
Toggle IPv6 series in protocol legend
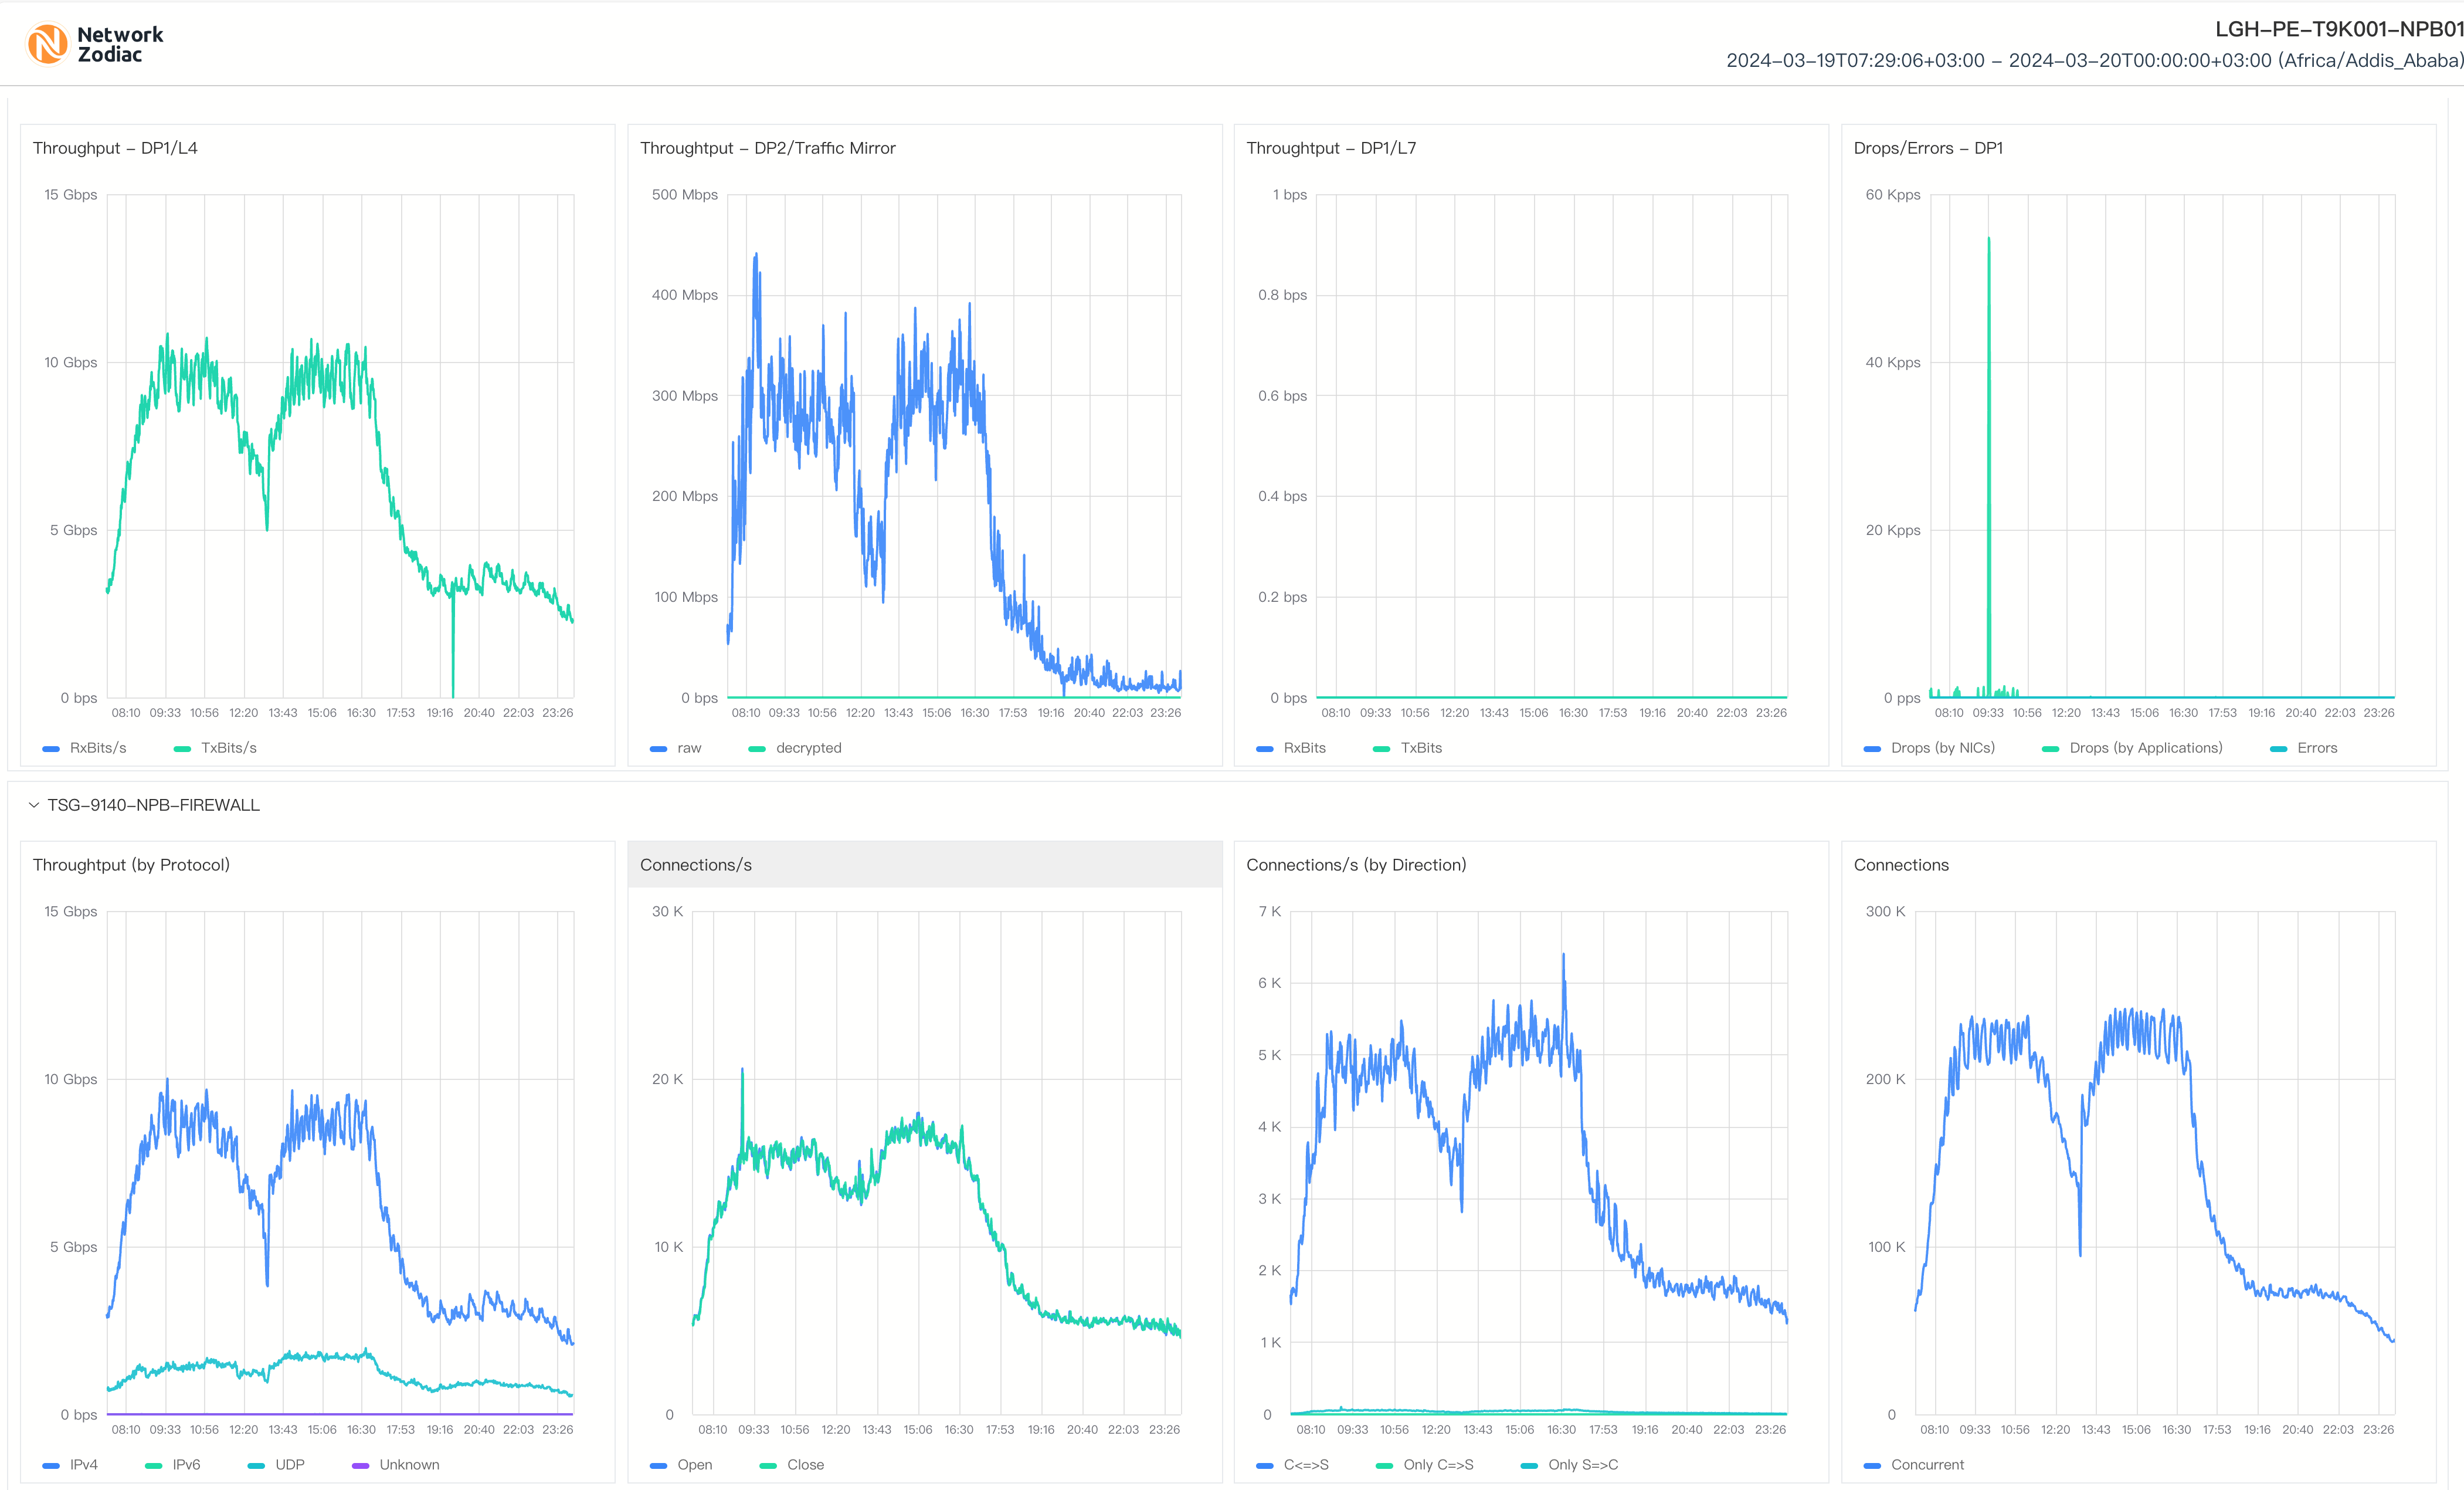pyautogui.click(x=186, y=1464)
